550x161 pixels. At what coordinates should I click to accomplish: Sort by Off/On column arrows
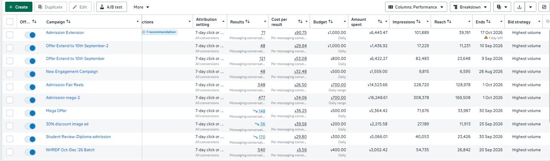coord(35,22)
